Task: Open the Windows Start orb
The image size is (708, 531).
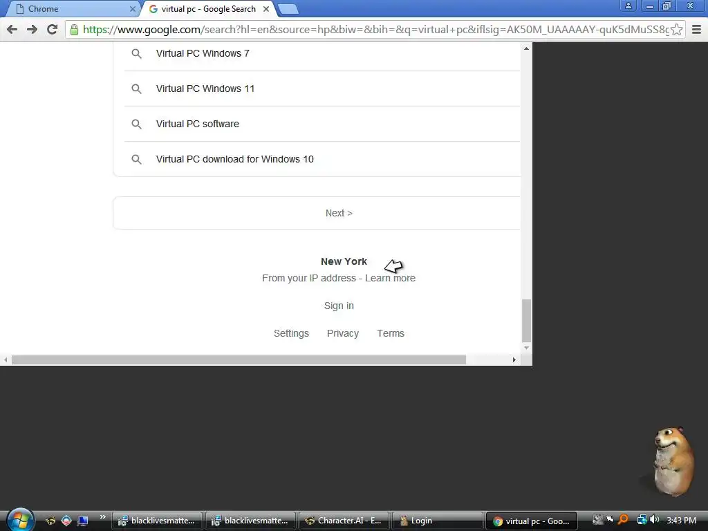Action: point(20,520)
